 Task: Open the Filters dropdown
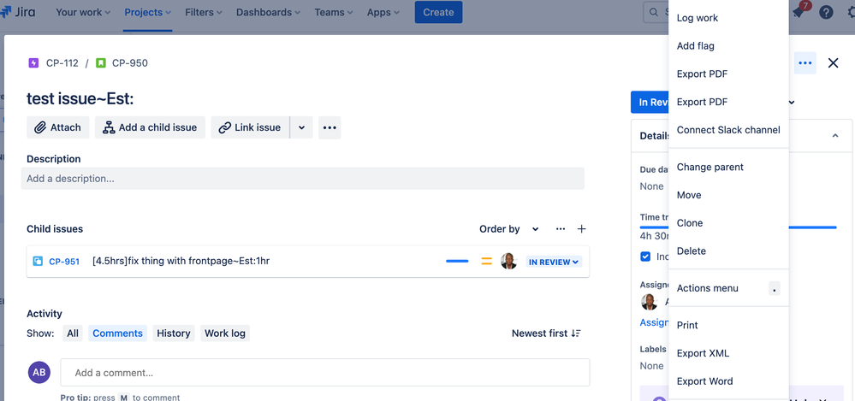(x=204, y=12)
